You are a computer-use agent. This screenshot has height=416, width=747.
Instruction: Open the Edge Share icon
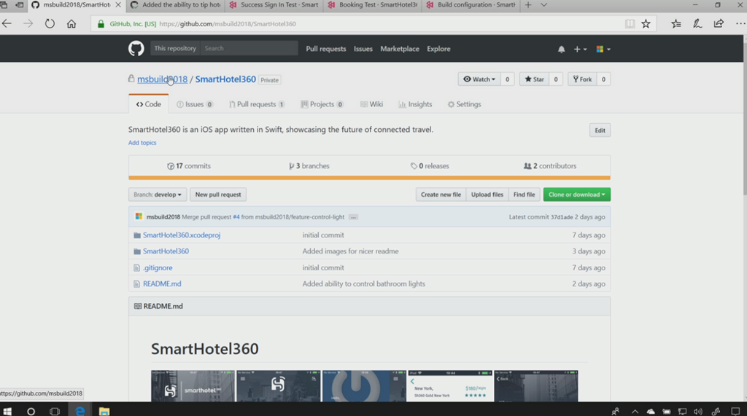719,23
